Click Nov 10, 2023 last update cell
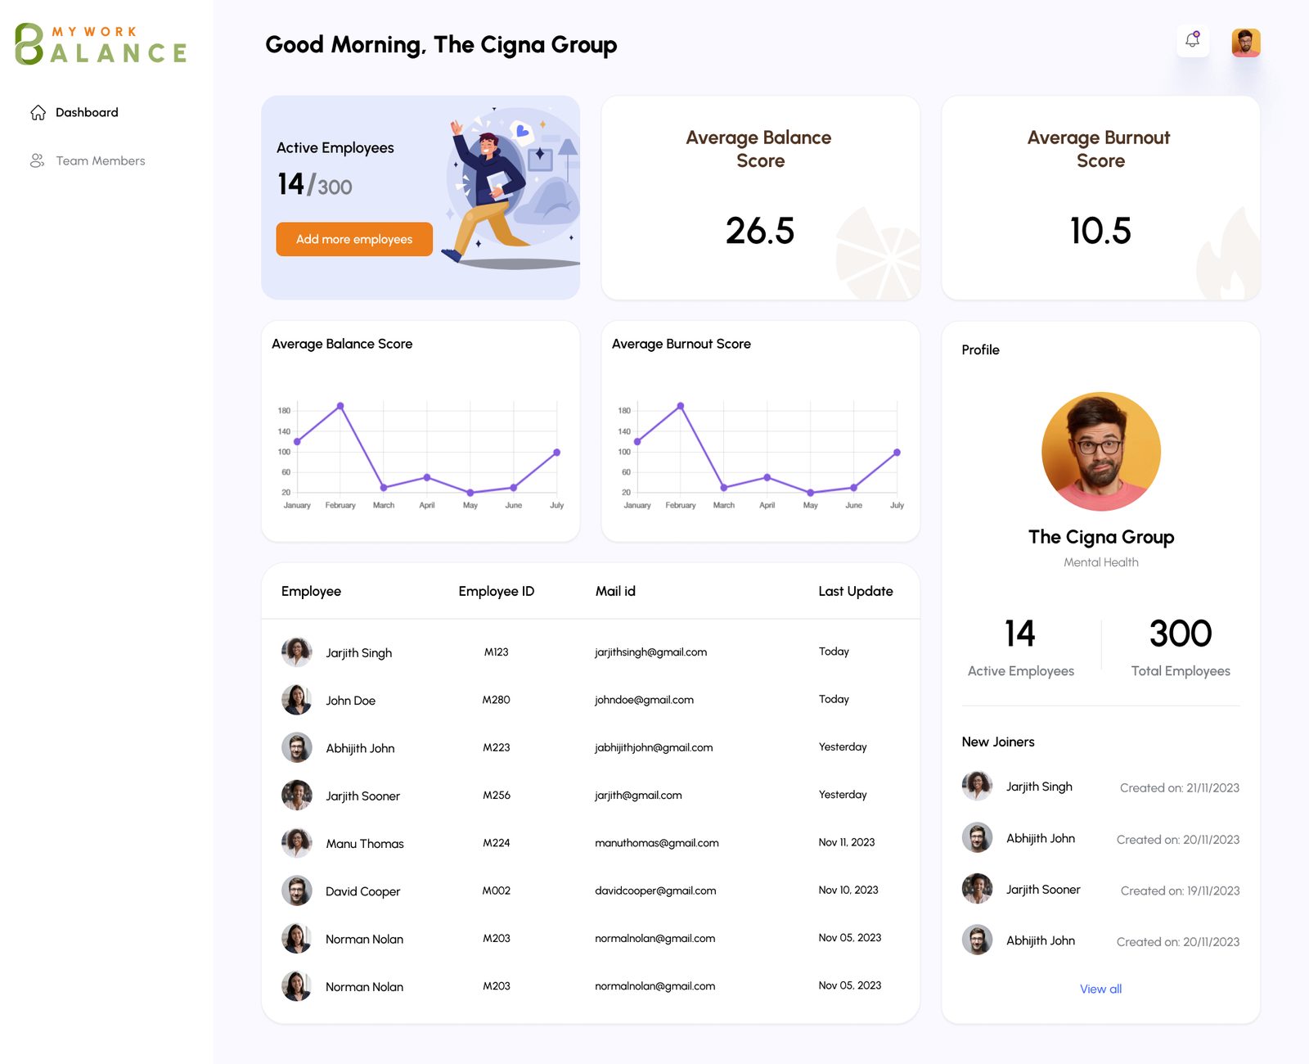The width and height of the screenshot is (1309, 1064). 848,890
